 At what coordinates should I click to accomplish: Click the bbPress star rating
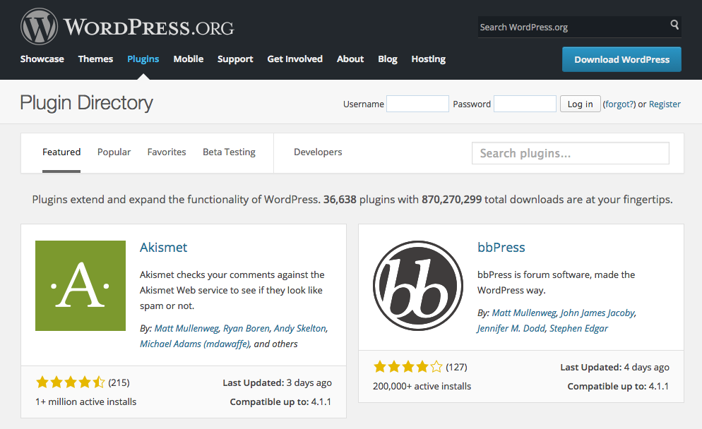pos(407,367)
